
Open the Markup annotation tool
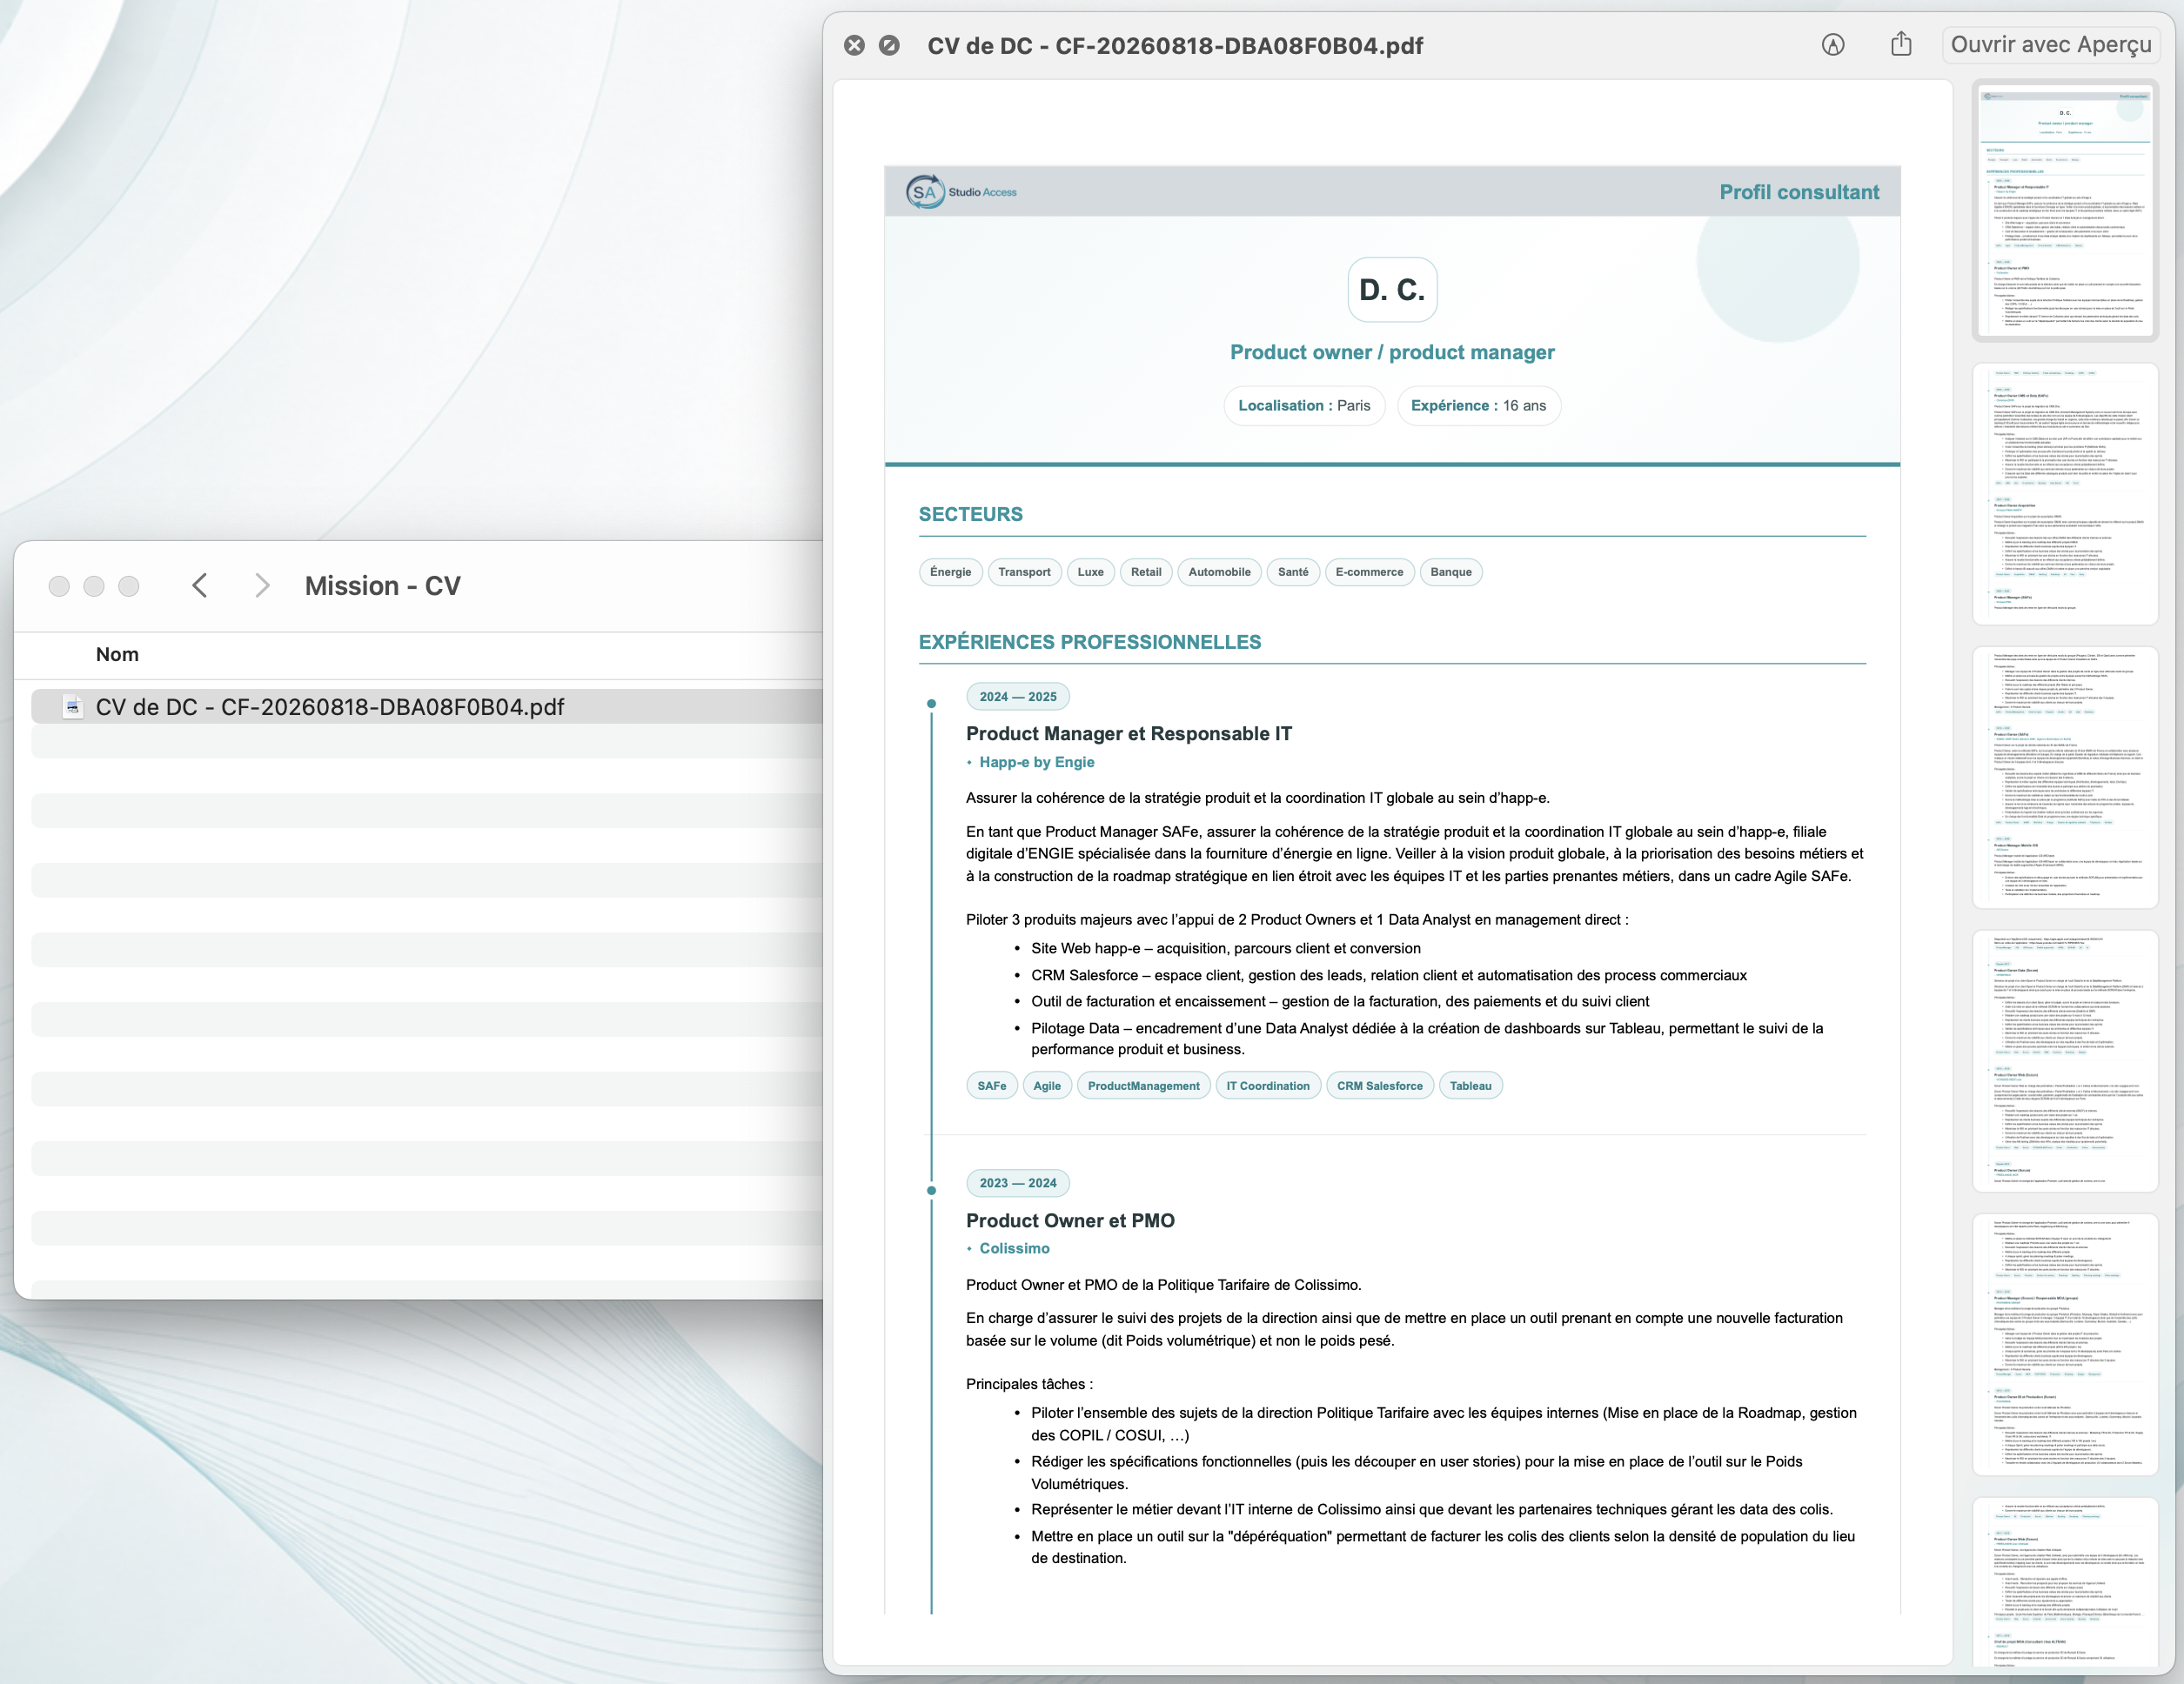coord(1833,45)
